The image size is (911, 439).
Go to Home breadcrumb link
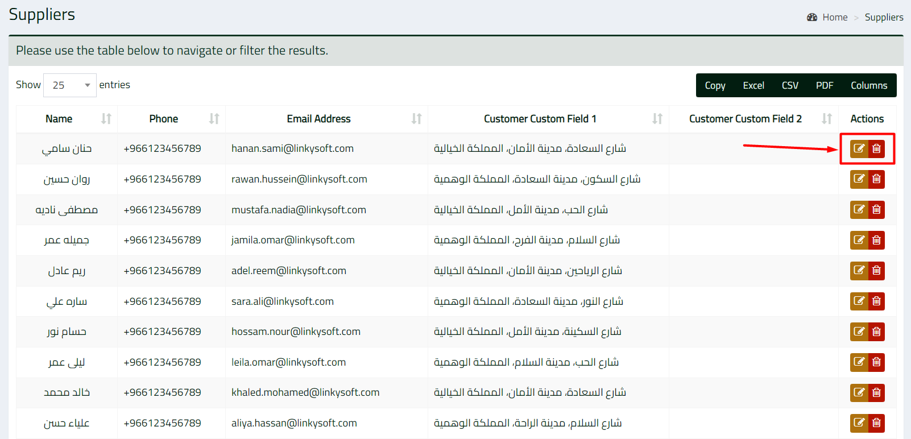pyautogui.click(x=835, y=17)
